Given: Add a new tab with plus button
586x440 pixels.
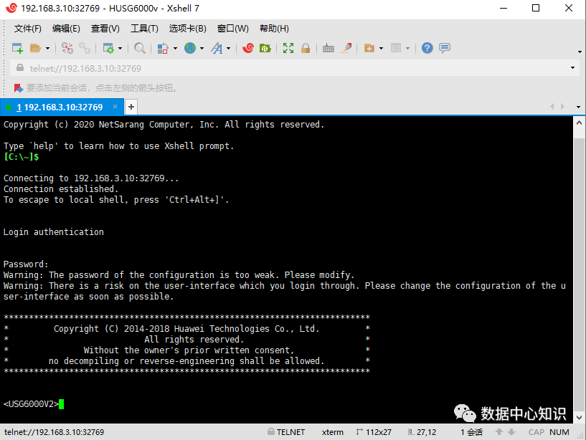Looking at the screenshot, I should 131,107.
